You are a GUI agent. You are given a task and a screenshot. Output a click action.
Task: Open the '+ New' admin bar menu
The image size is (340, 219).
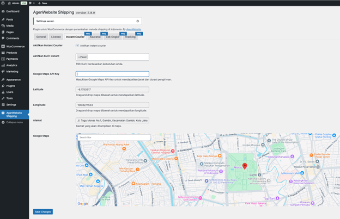pyautogui.click(x=42, y=3)
